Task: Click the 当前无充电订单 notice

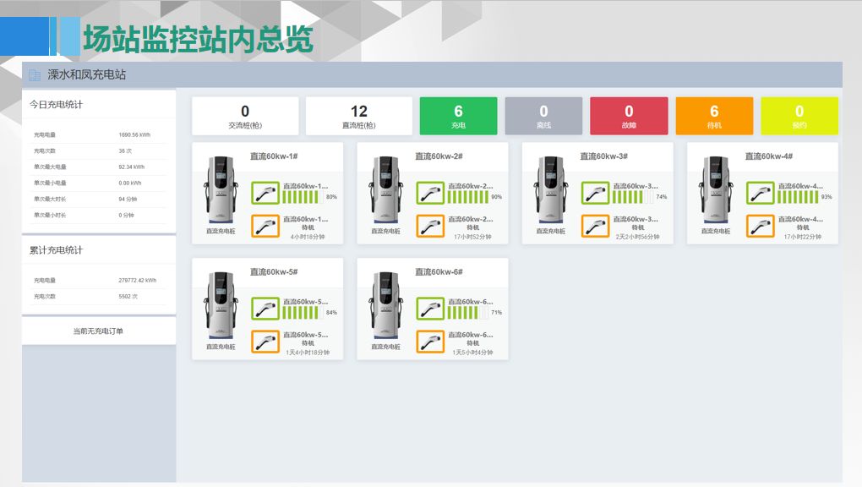Action: (98, 331)
